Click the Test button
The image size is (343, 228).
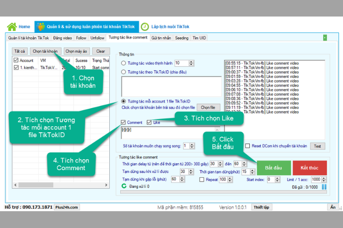317,146
